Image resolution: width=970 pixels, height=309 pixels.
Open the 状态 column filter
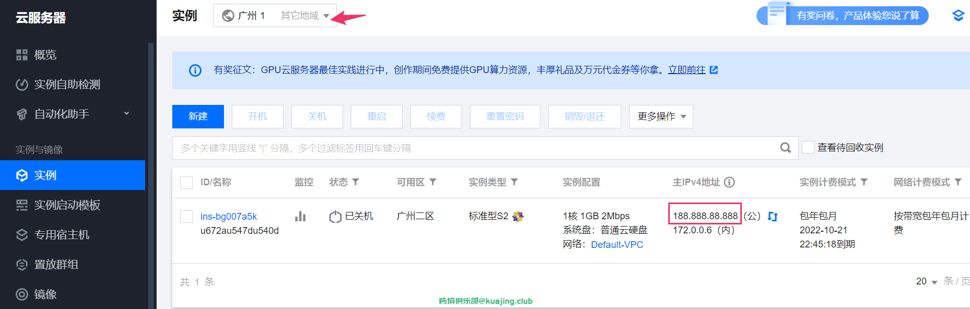[x=356, y=182]
